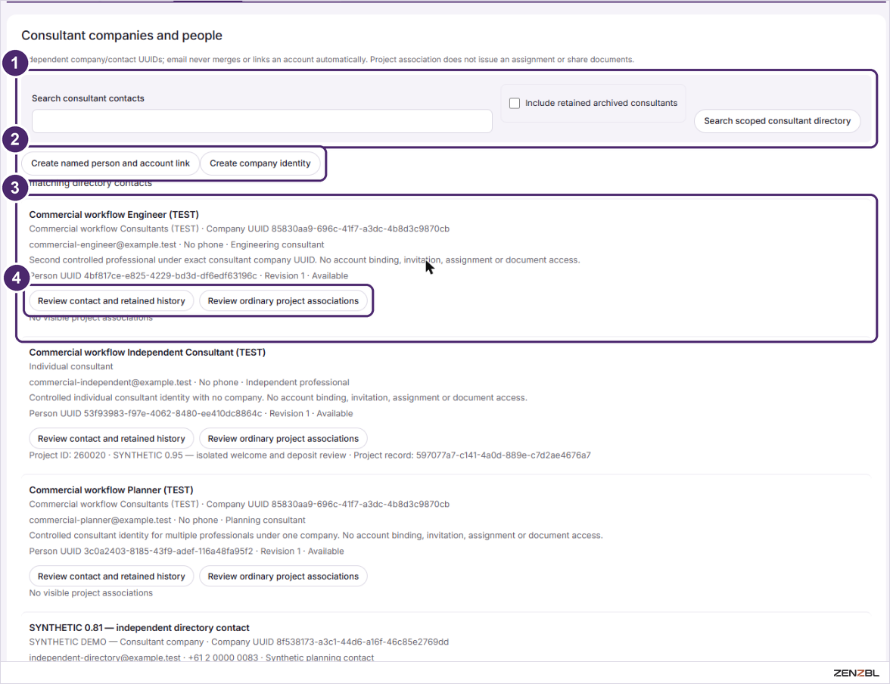Review contact and retained history for Independent Consultant
Image resolution: width=890 pixels, height=684 pixels.
coord(111,439)
